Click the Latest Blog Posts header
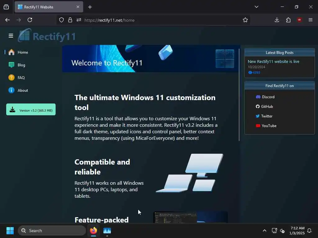The width and height of the screenshot is (318, 238). point(279,53)
